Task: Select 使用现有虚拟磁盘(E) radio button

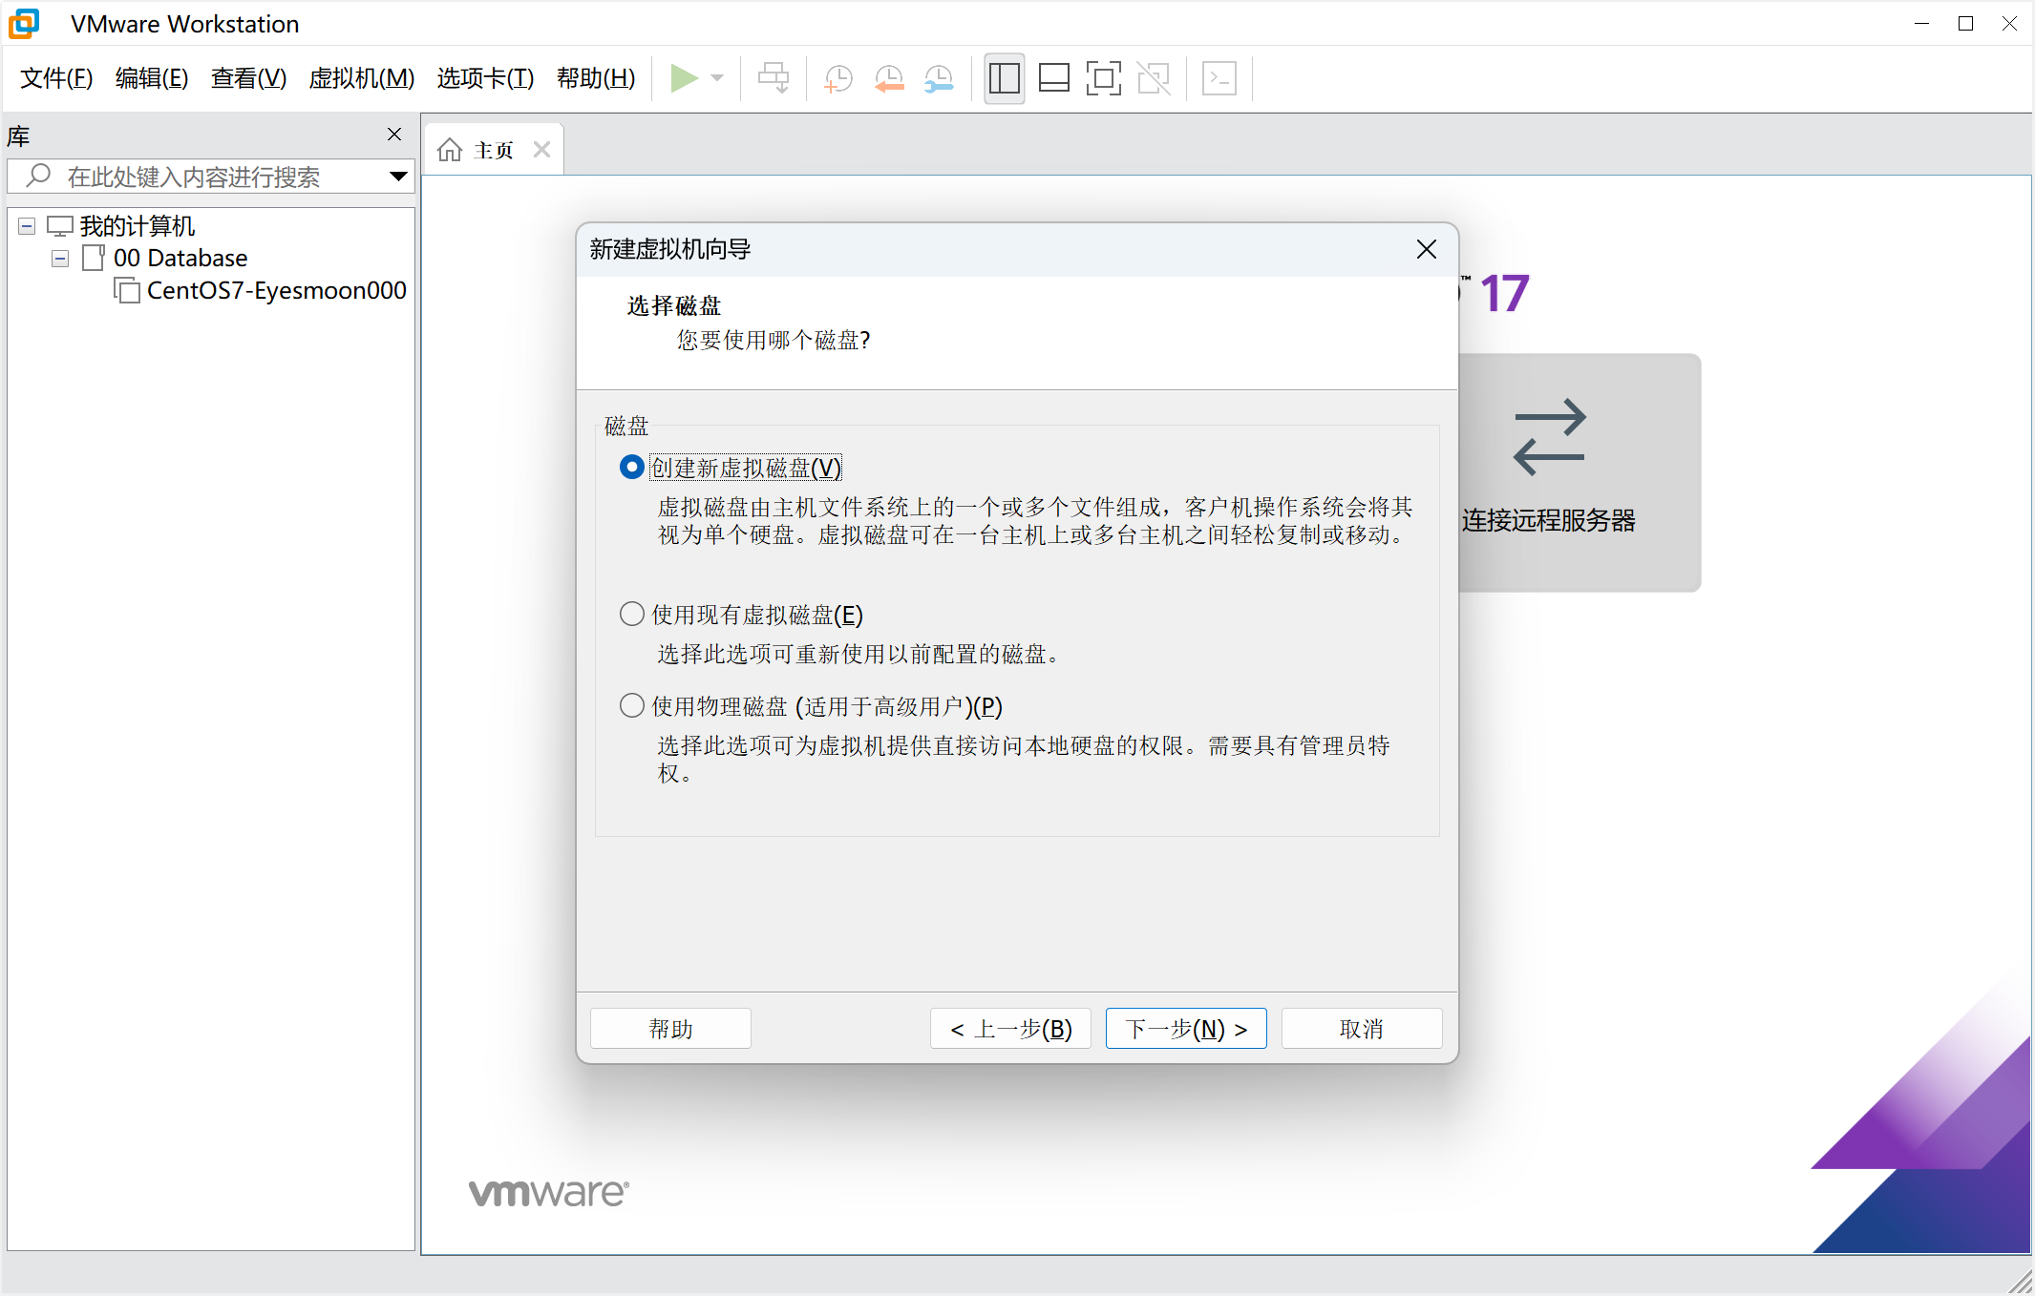Action: point(631,614)
